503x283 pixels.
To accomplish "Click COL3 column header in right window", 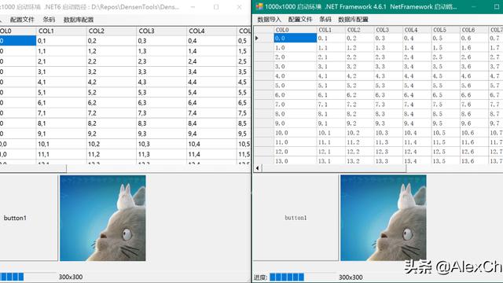I will [x=389, y=30].
